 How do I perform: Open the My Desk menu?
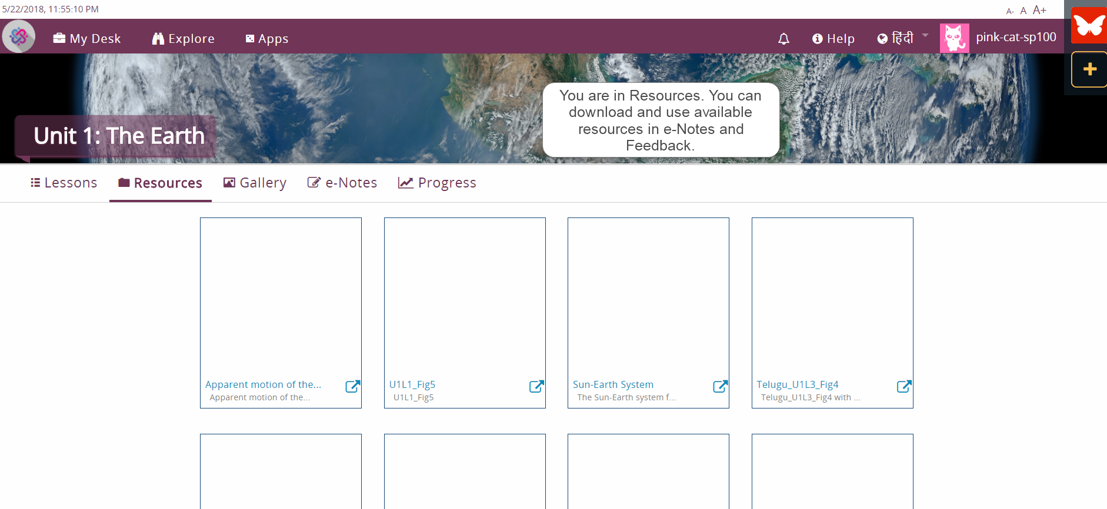[87, 39]
